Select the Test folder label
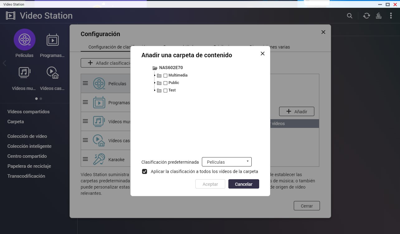 (172, 90)
